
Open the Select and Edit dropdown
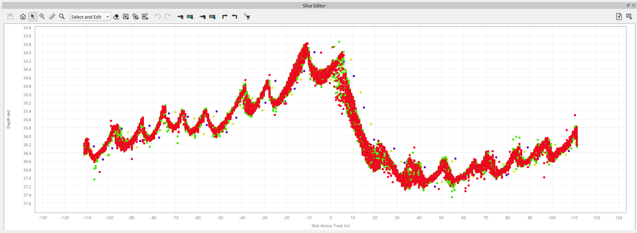coord(90,17)
